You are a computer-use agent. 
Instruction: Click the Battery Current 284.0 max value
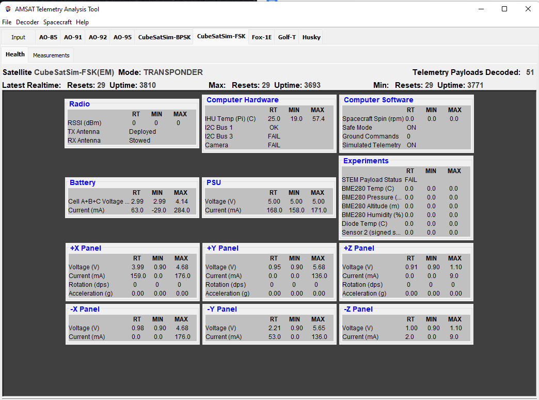pyautogui.click(x=182, y=210)
